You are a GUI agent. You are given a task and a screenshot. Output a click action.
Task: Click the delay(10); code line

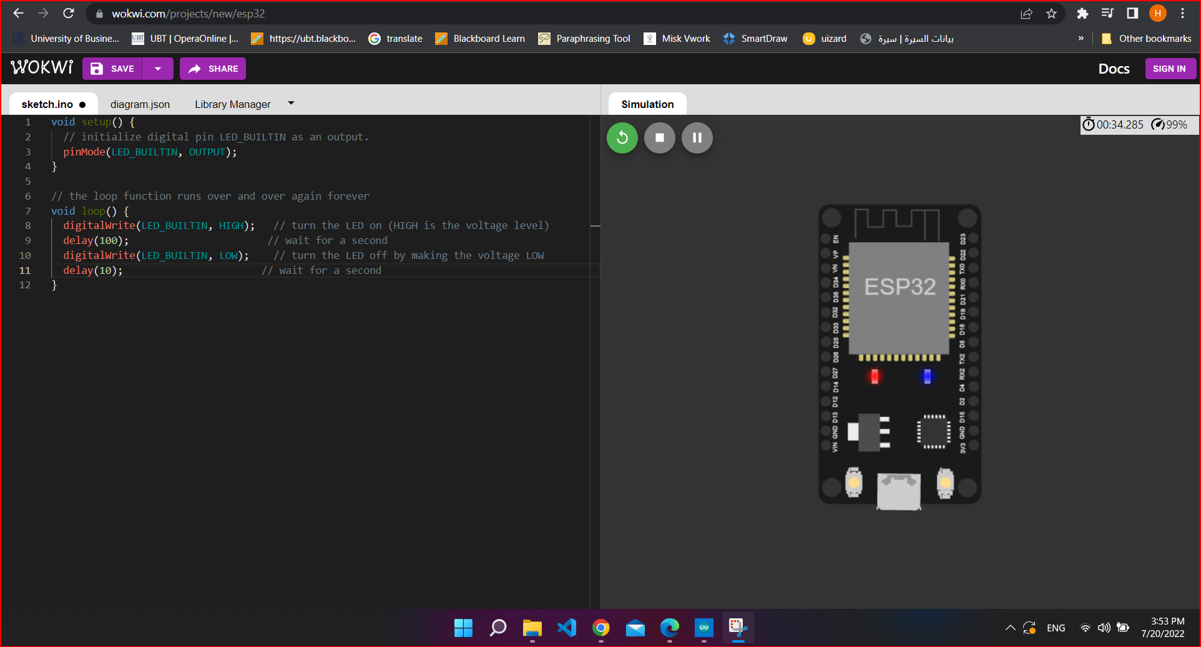tap(93, 270)
